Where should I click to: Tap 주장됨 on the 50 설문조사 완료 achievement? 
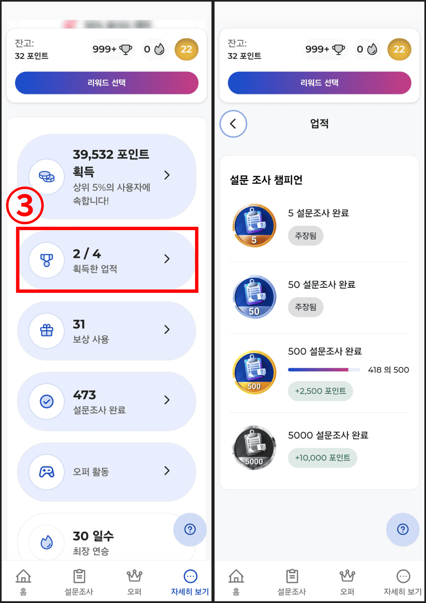point(306,307)
